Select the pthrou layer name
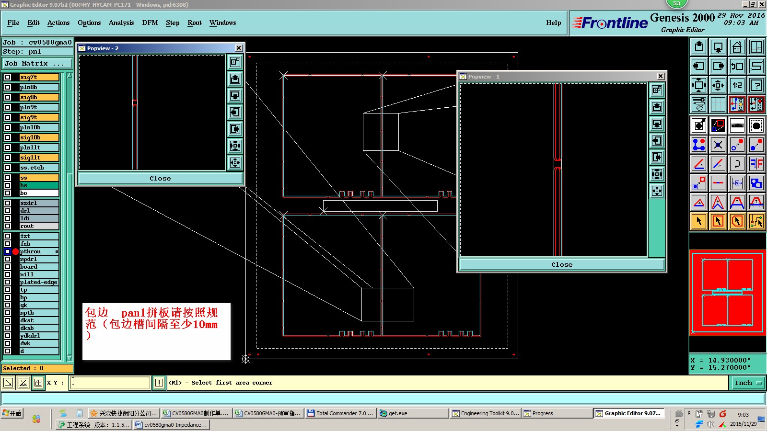Screen dimensions: 767x431 (39, 251)
